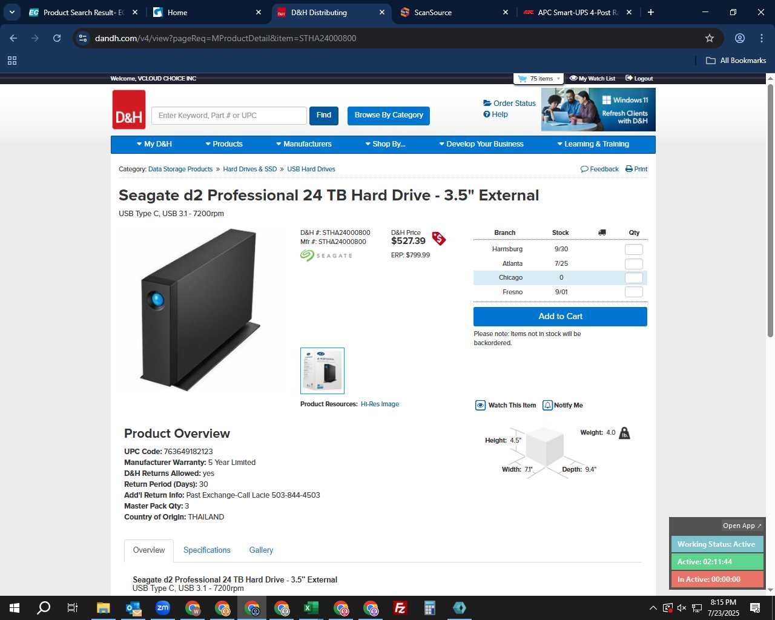The image size is (775, 620).
Task: Click the Notify Me bell icon
Action: click(x=547, y=406)
